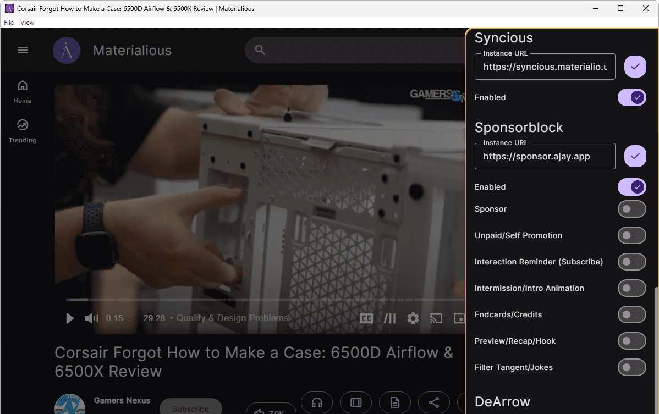Enable Interaction Reminder (Subscribe) switch
The height and width of the screenshot is (414, 659).
coord(631,262)
